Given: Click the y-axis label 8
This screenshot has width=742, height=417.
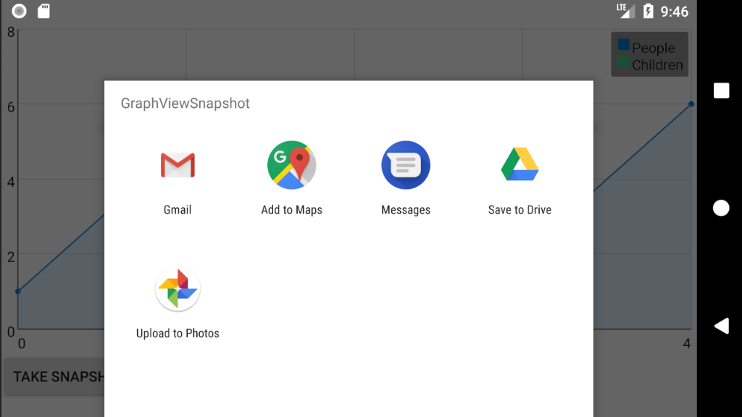Looking at the screenshot, I should (11, 32).
